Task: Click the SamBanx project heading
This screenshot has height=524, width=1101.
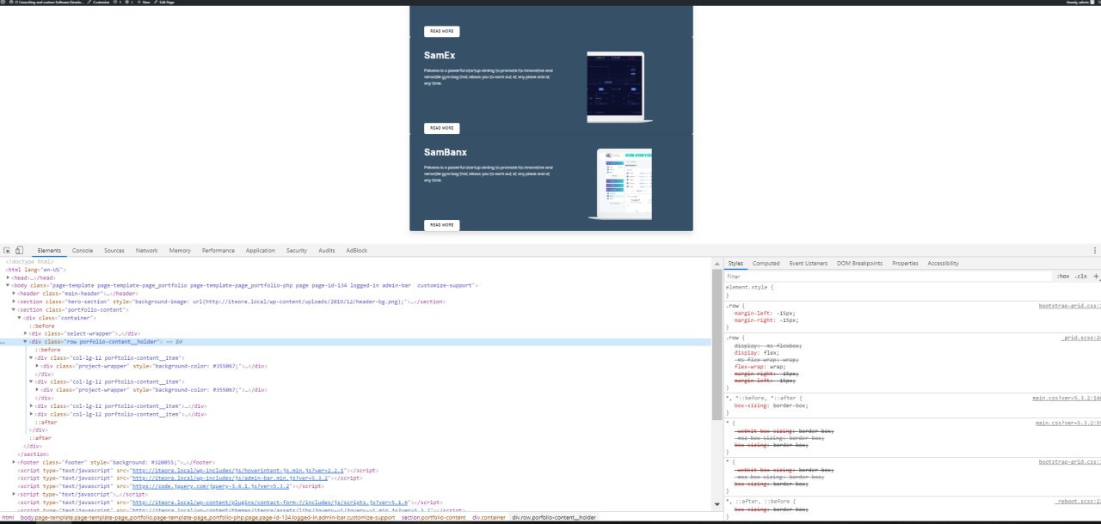Action: coord(446,152)
